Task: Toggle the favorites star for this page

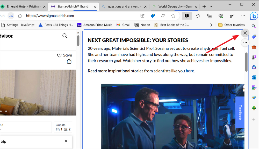Action: [173, 16]
